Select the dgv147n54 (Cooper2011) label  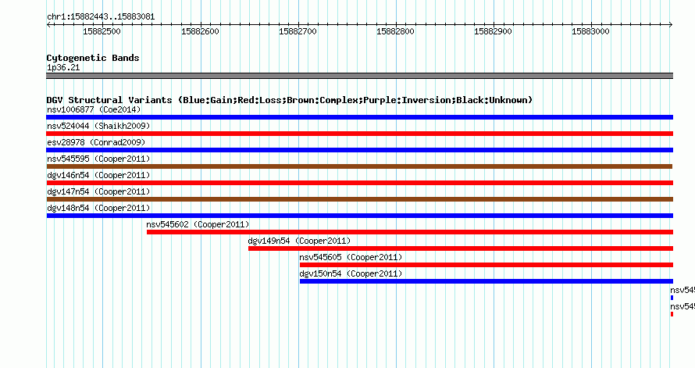tap(98, 191)
